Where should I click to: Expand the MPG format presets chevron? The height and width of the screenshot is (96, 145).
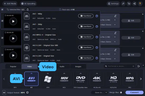click(x=130, y=74)
